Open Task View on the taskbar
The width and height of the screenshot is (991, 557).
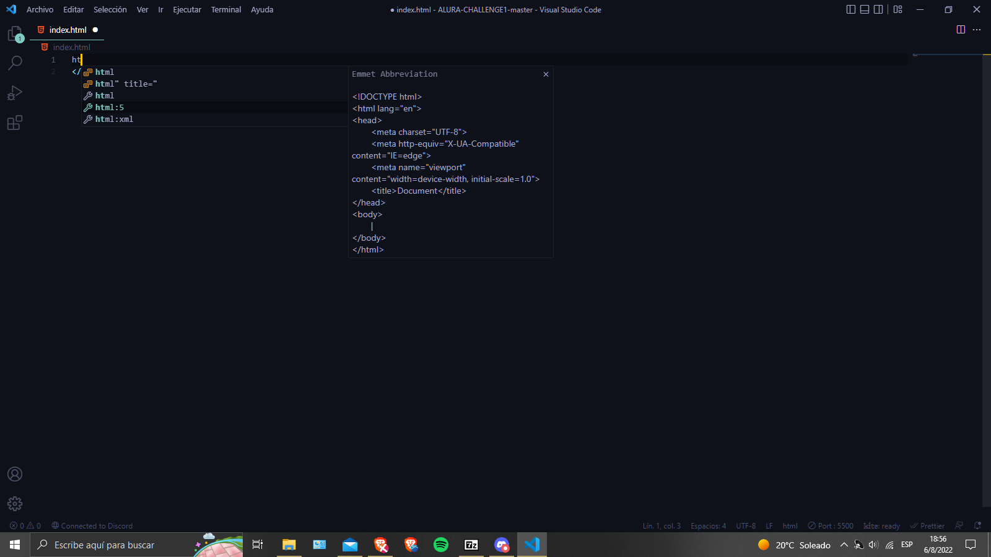258,545
